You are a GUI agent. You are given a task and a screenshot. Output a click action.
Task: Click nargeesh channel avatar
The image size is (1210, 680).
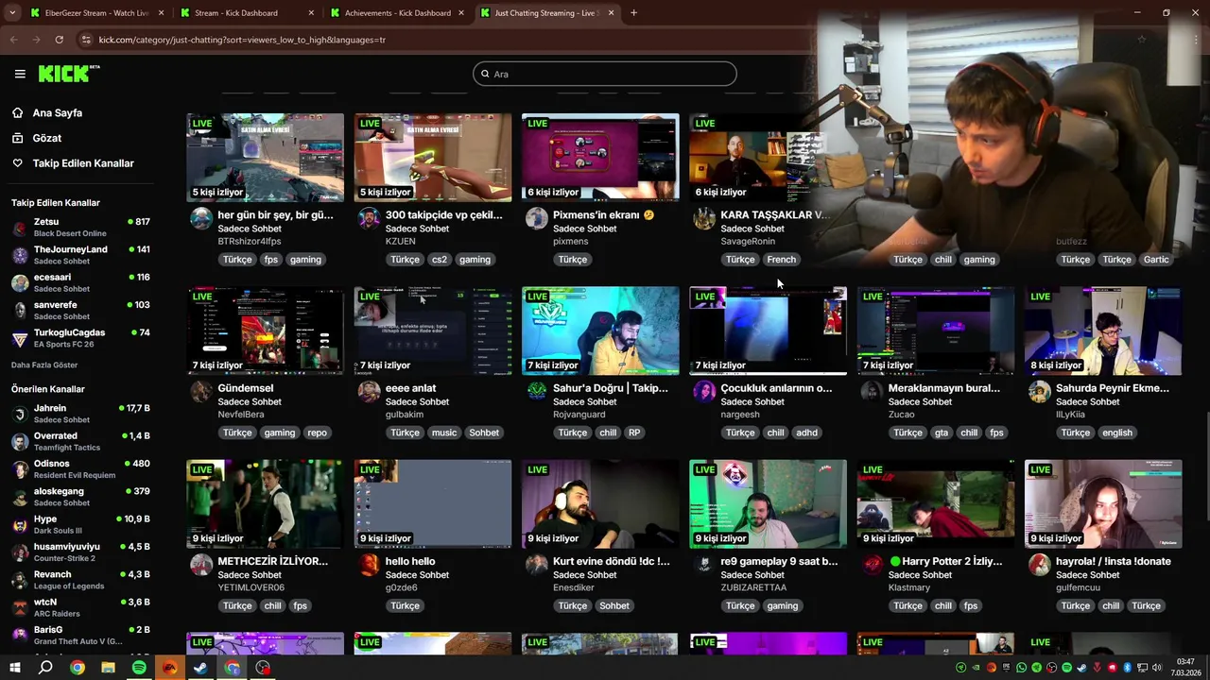pos(704,392)
